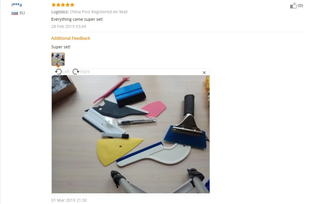The width and height of the screenshot is (310, 204).
Task: Click the 28 Feb 2019 03:49 timestamp
Action: tap(69, 26)
